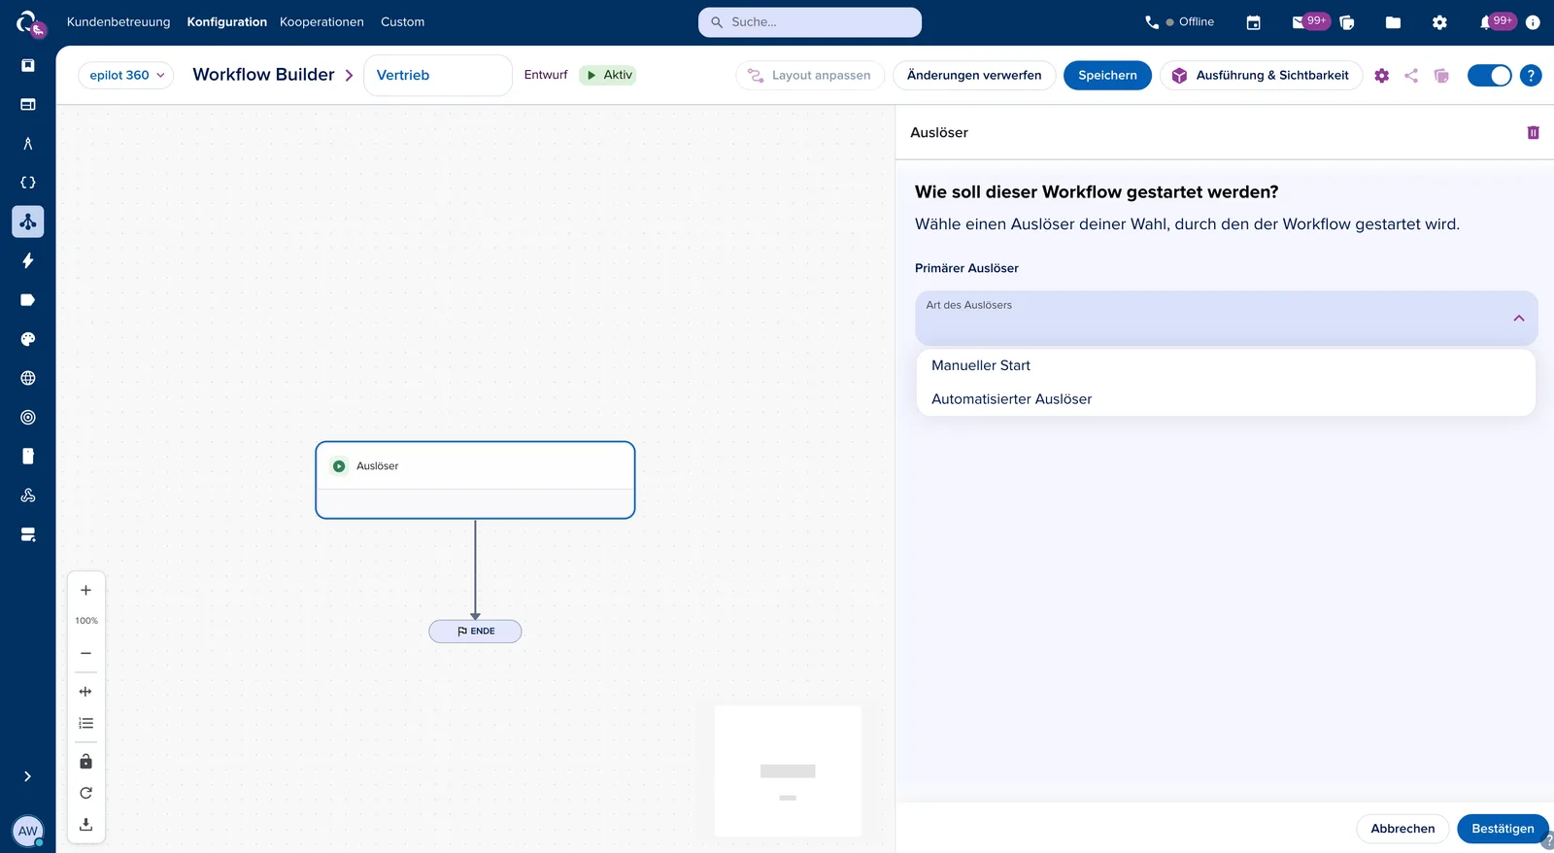1554x853 pixels.
Task: Open the AW user avatar
Action: click(28, 831)
